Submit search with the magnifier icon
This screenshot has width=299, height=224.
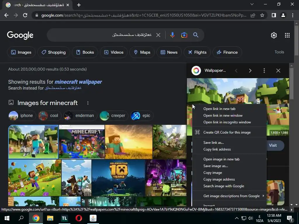coord(196,35)
